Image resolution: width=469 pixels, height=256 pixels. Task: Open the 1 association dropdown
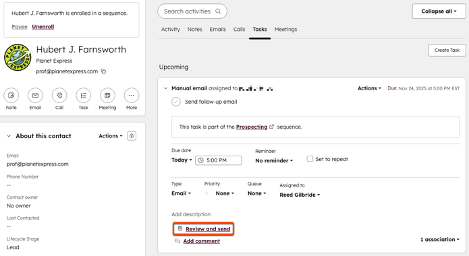[x=440, y=240]
